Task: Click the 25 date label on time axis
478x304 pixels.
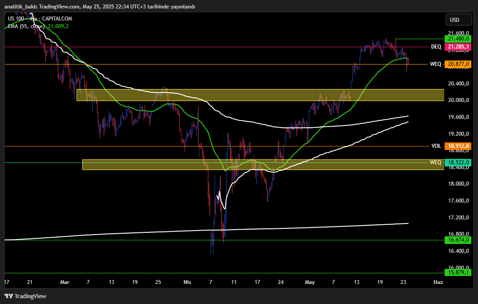Action: (x=158, y=282)
